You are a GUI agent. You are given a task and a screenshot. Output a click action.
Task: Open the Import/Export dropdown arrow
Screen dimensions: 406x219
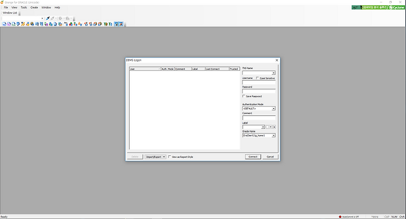click(x=164, y=157)
